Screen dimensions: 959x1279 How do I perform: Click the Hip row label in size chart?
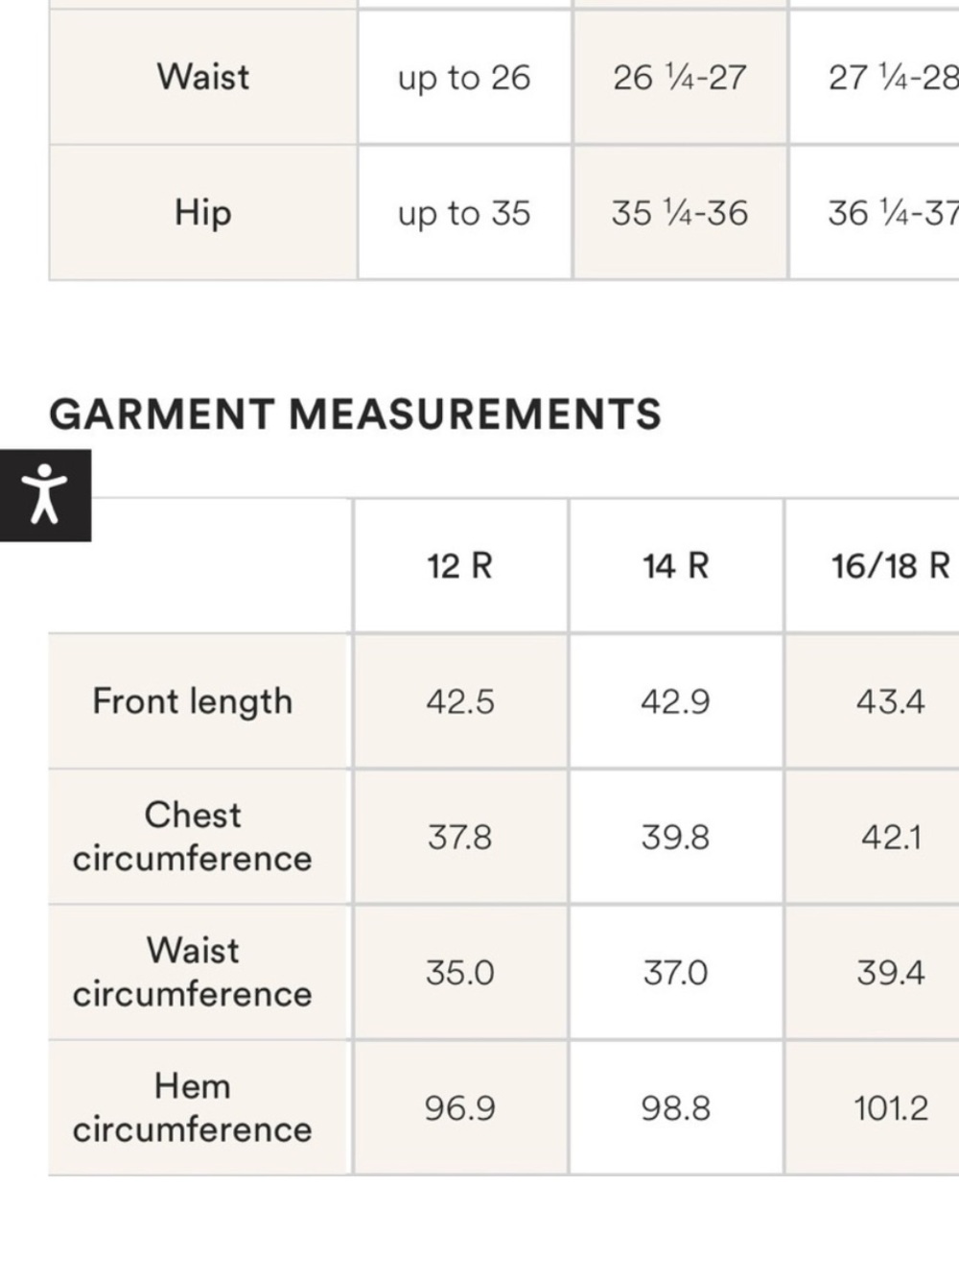[203, 212]
